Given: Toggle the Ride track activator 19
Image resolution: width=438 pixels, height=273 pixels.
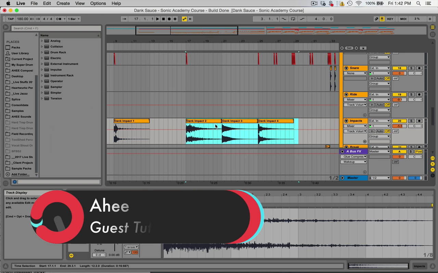Looking at the screenshot, I should point(399,95).
